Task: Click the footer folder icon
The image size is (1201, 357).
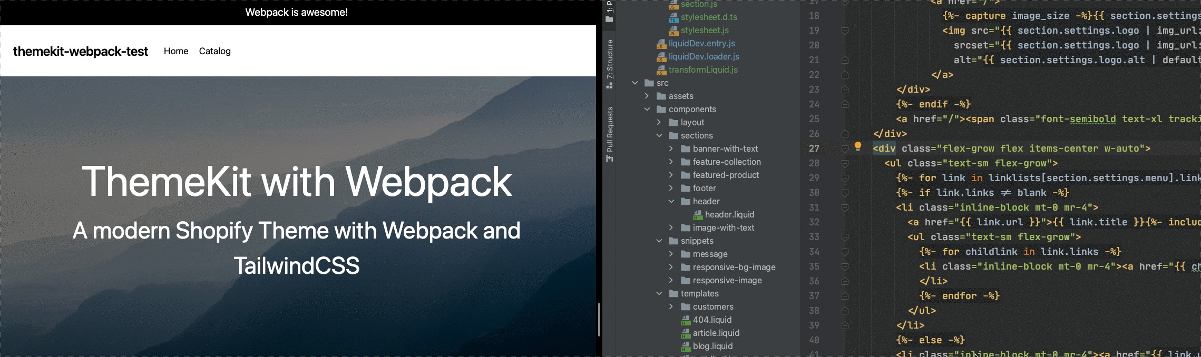Action: tap(686, 188)
